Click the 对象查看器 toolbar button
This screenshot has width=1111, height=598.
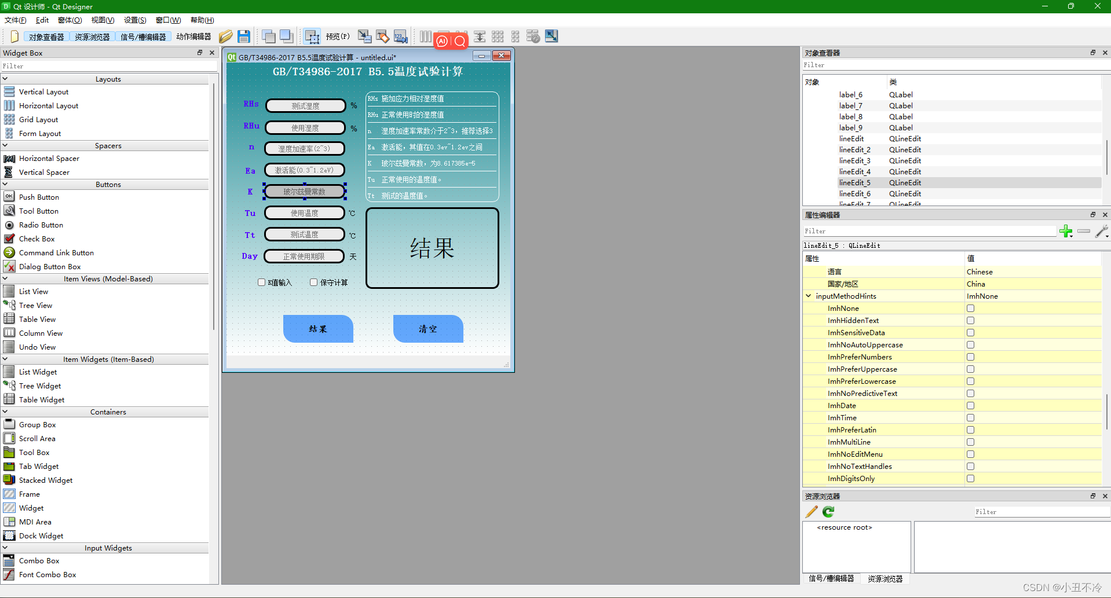46,37
